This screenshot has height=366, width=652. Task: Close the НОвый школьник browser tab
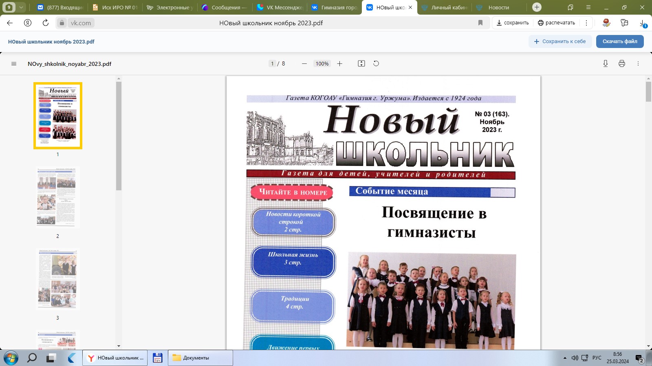coord(410,7)
